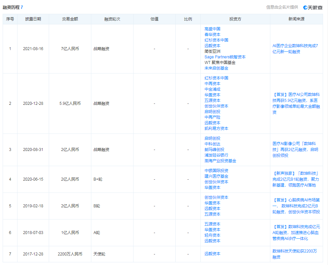This screenshot has height=265, width=328.
Task: Open 五源资本 in the A轮 row
Action: (212, 224)
